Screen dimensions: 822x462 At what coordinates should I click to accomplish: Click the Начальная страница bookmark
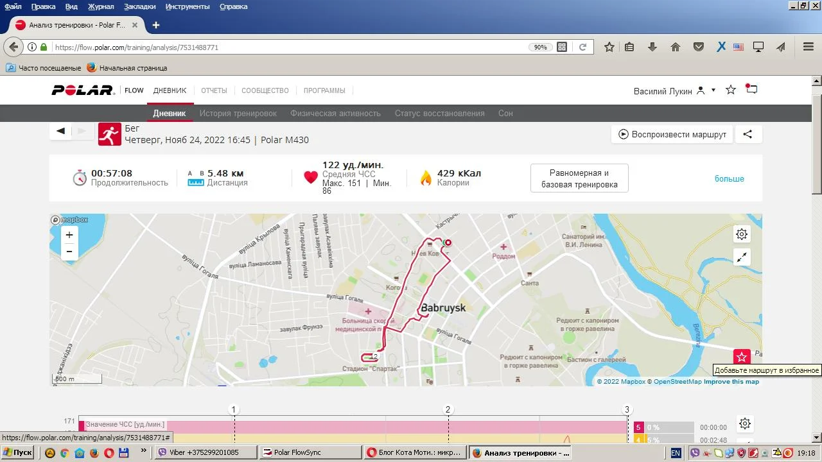(127, 67)
